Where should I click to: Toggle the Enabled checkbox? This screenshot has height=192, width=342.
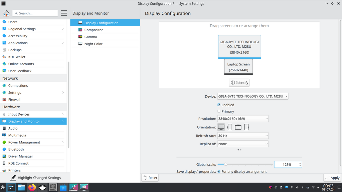click(x=219, y=105)
